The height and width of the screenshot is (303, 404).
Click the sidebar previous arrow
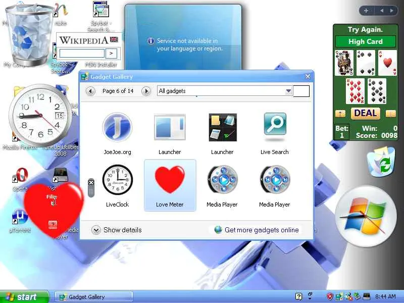pyautogui.click(x=382, y=11)
